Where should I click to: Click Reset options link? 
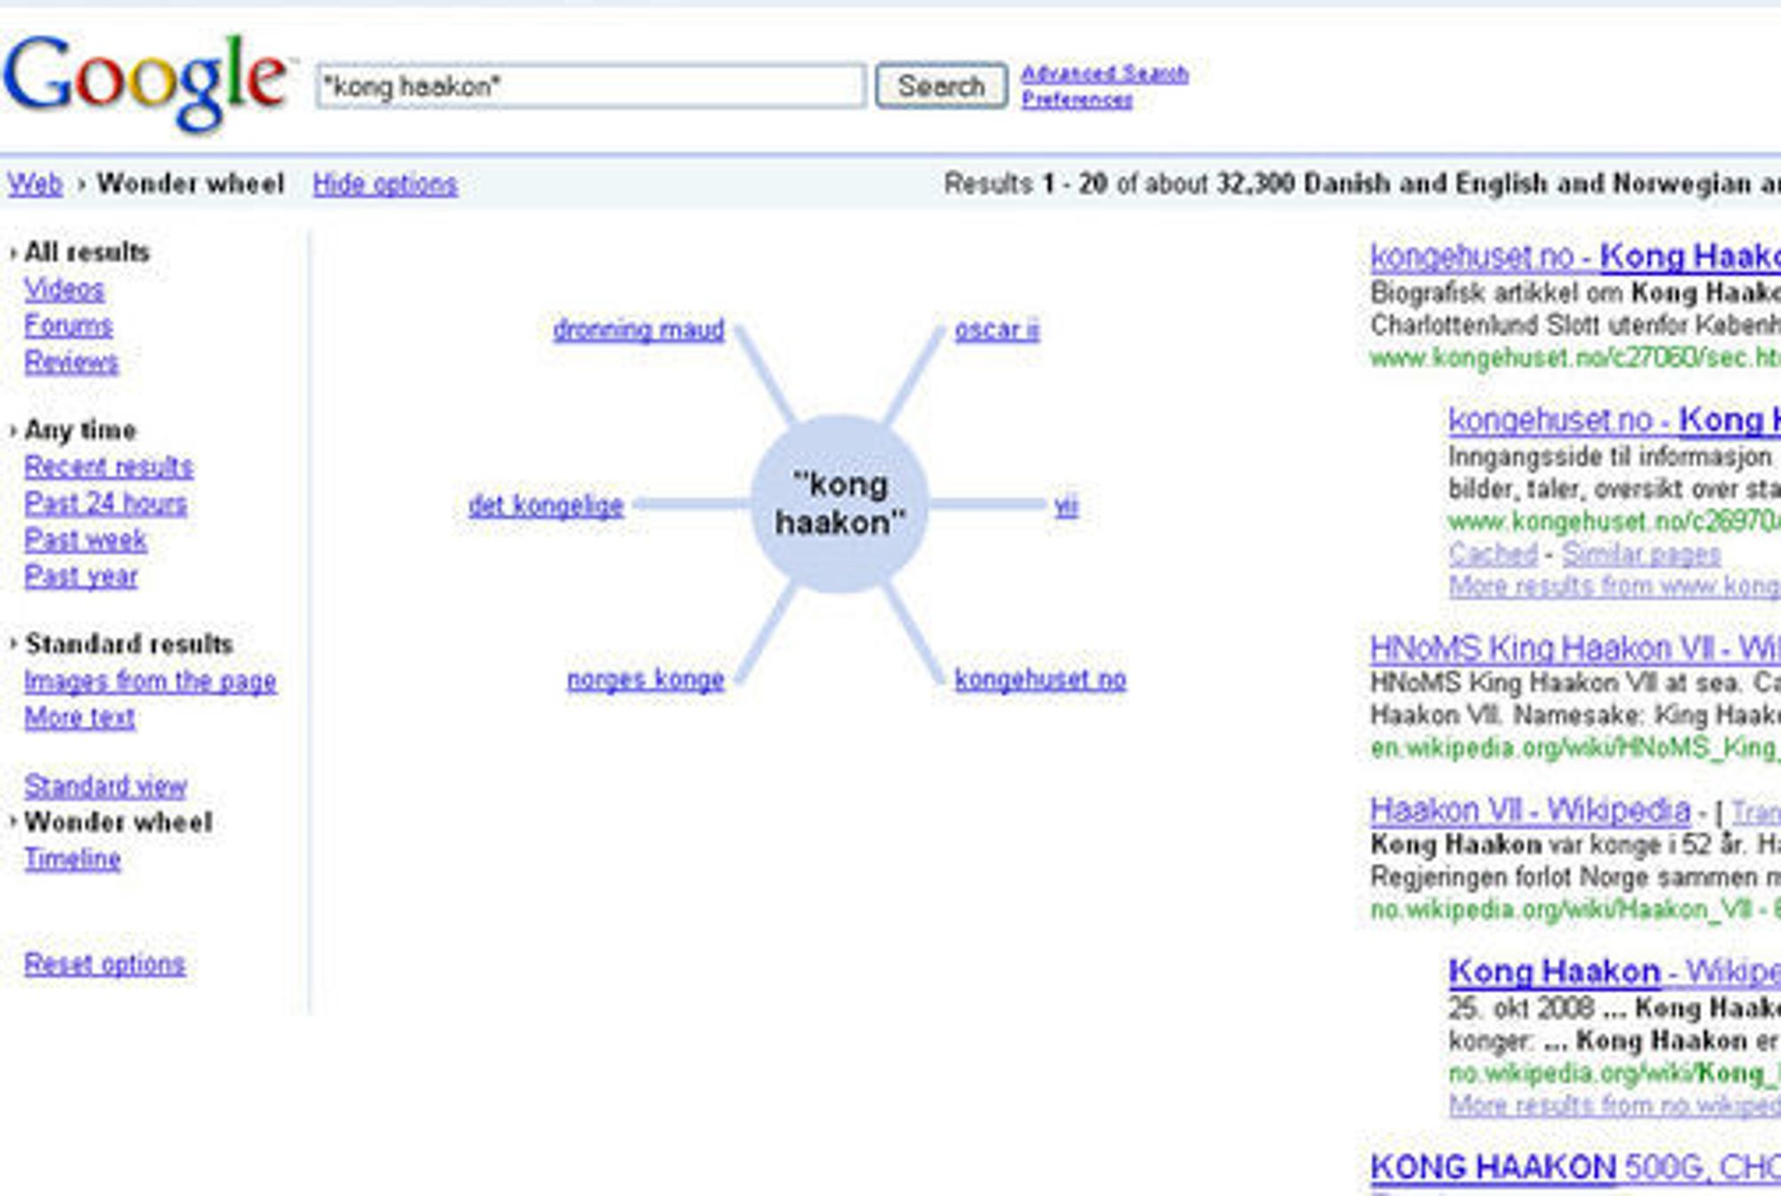click(104, 964)
